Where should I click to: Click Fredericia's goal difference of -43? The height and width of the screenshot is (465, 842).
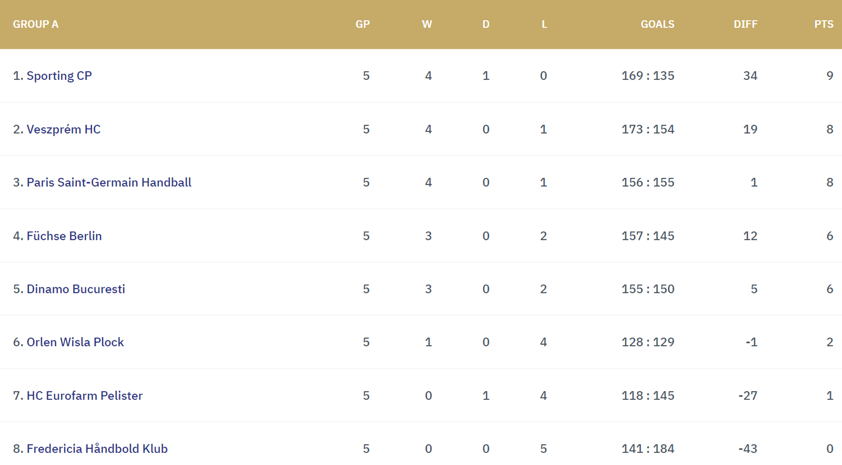coord(748,449)
